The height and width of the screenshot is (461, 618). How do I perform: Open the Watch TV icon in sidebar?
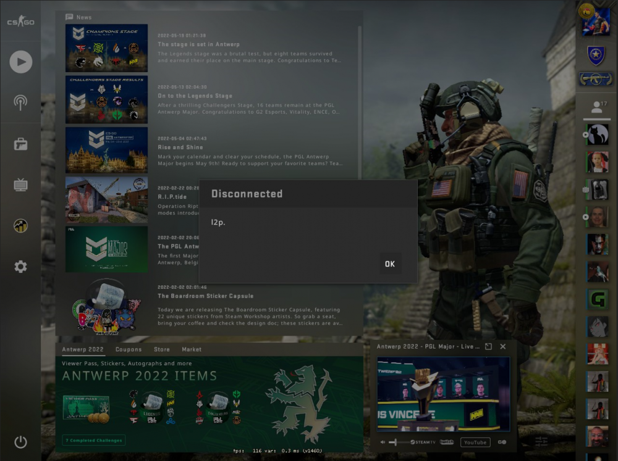pos(20,185)
